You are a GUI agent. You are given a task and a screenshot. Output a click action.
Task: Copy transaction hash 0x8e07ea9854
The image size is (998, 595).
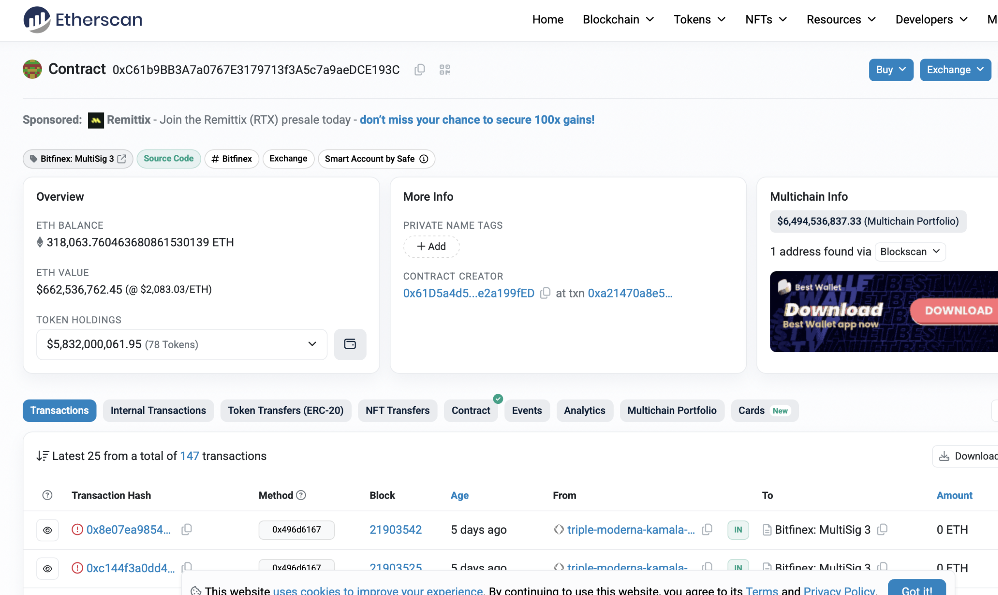click(187, 529)
